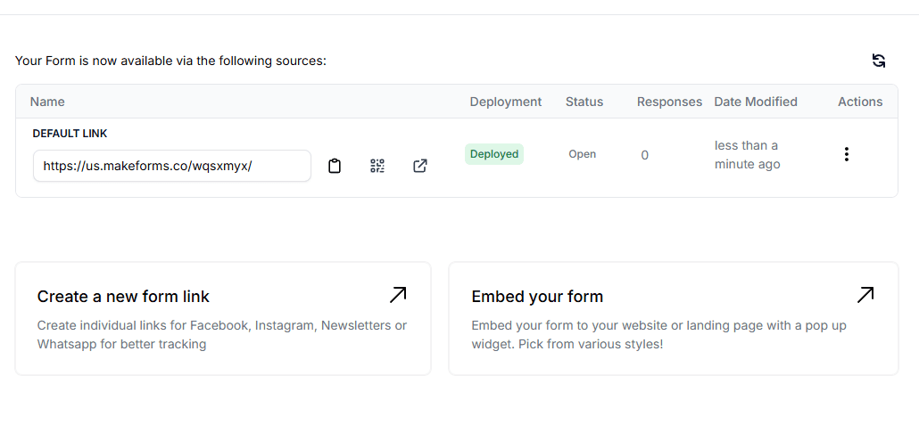Open form link in new tab icon
This screenshot has height=425, width=919.
[420, 166]
